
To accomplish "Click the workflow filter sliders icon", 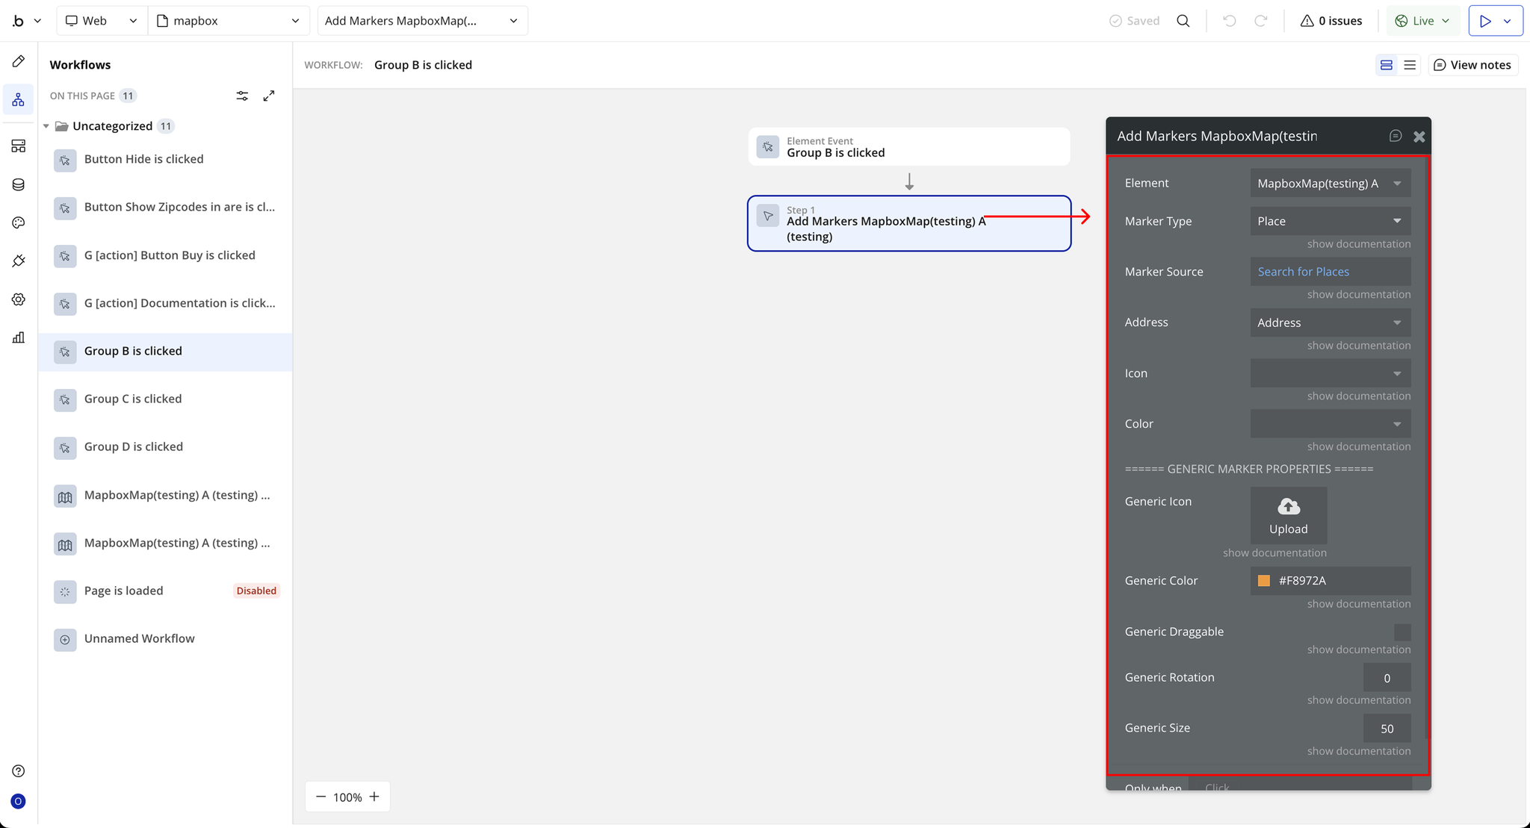I will click(x=242, y=96).
